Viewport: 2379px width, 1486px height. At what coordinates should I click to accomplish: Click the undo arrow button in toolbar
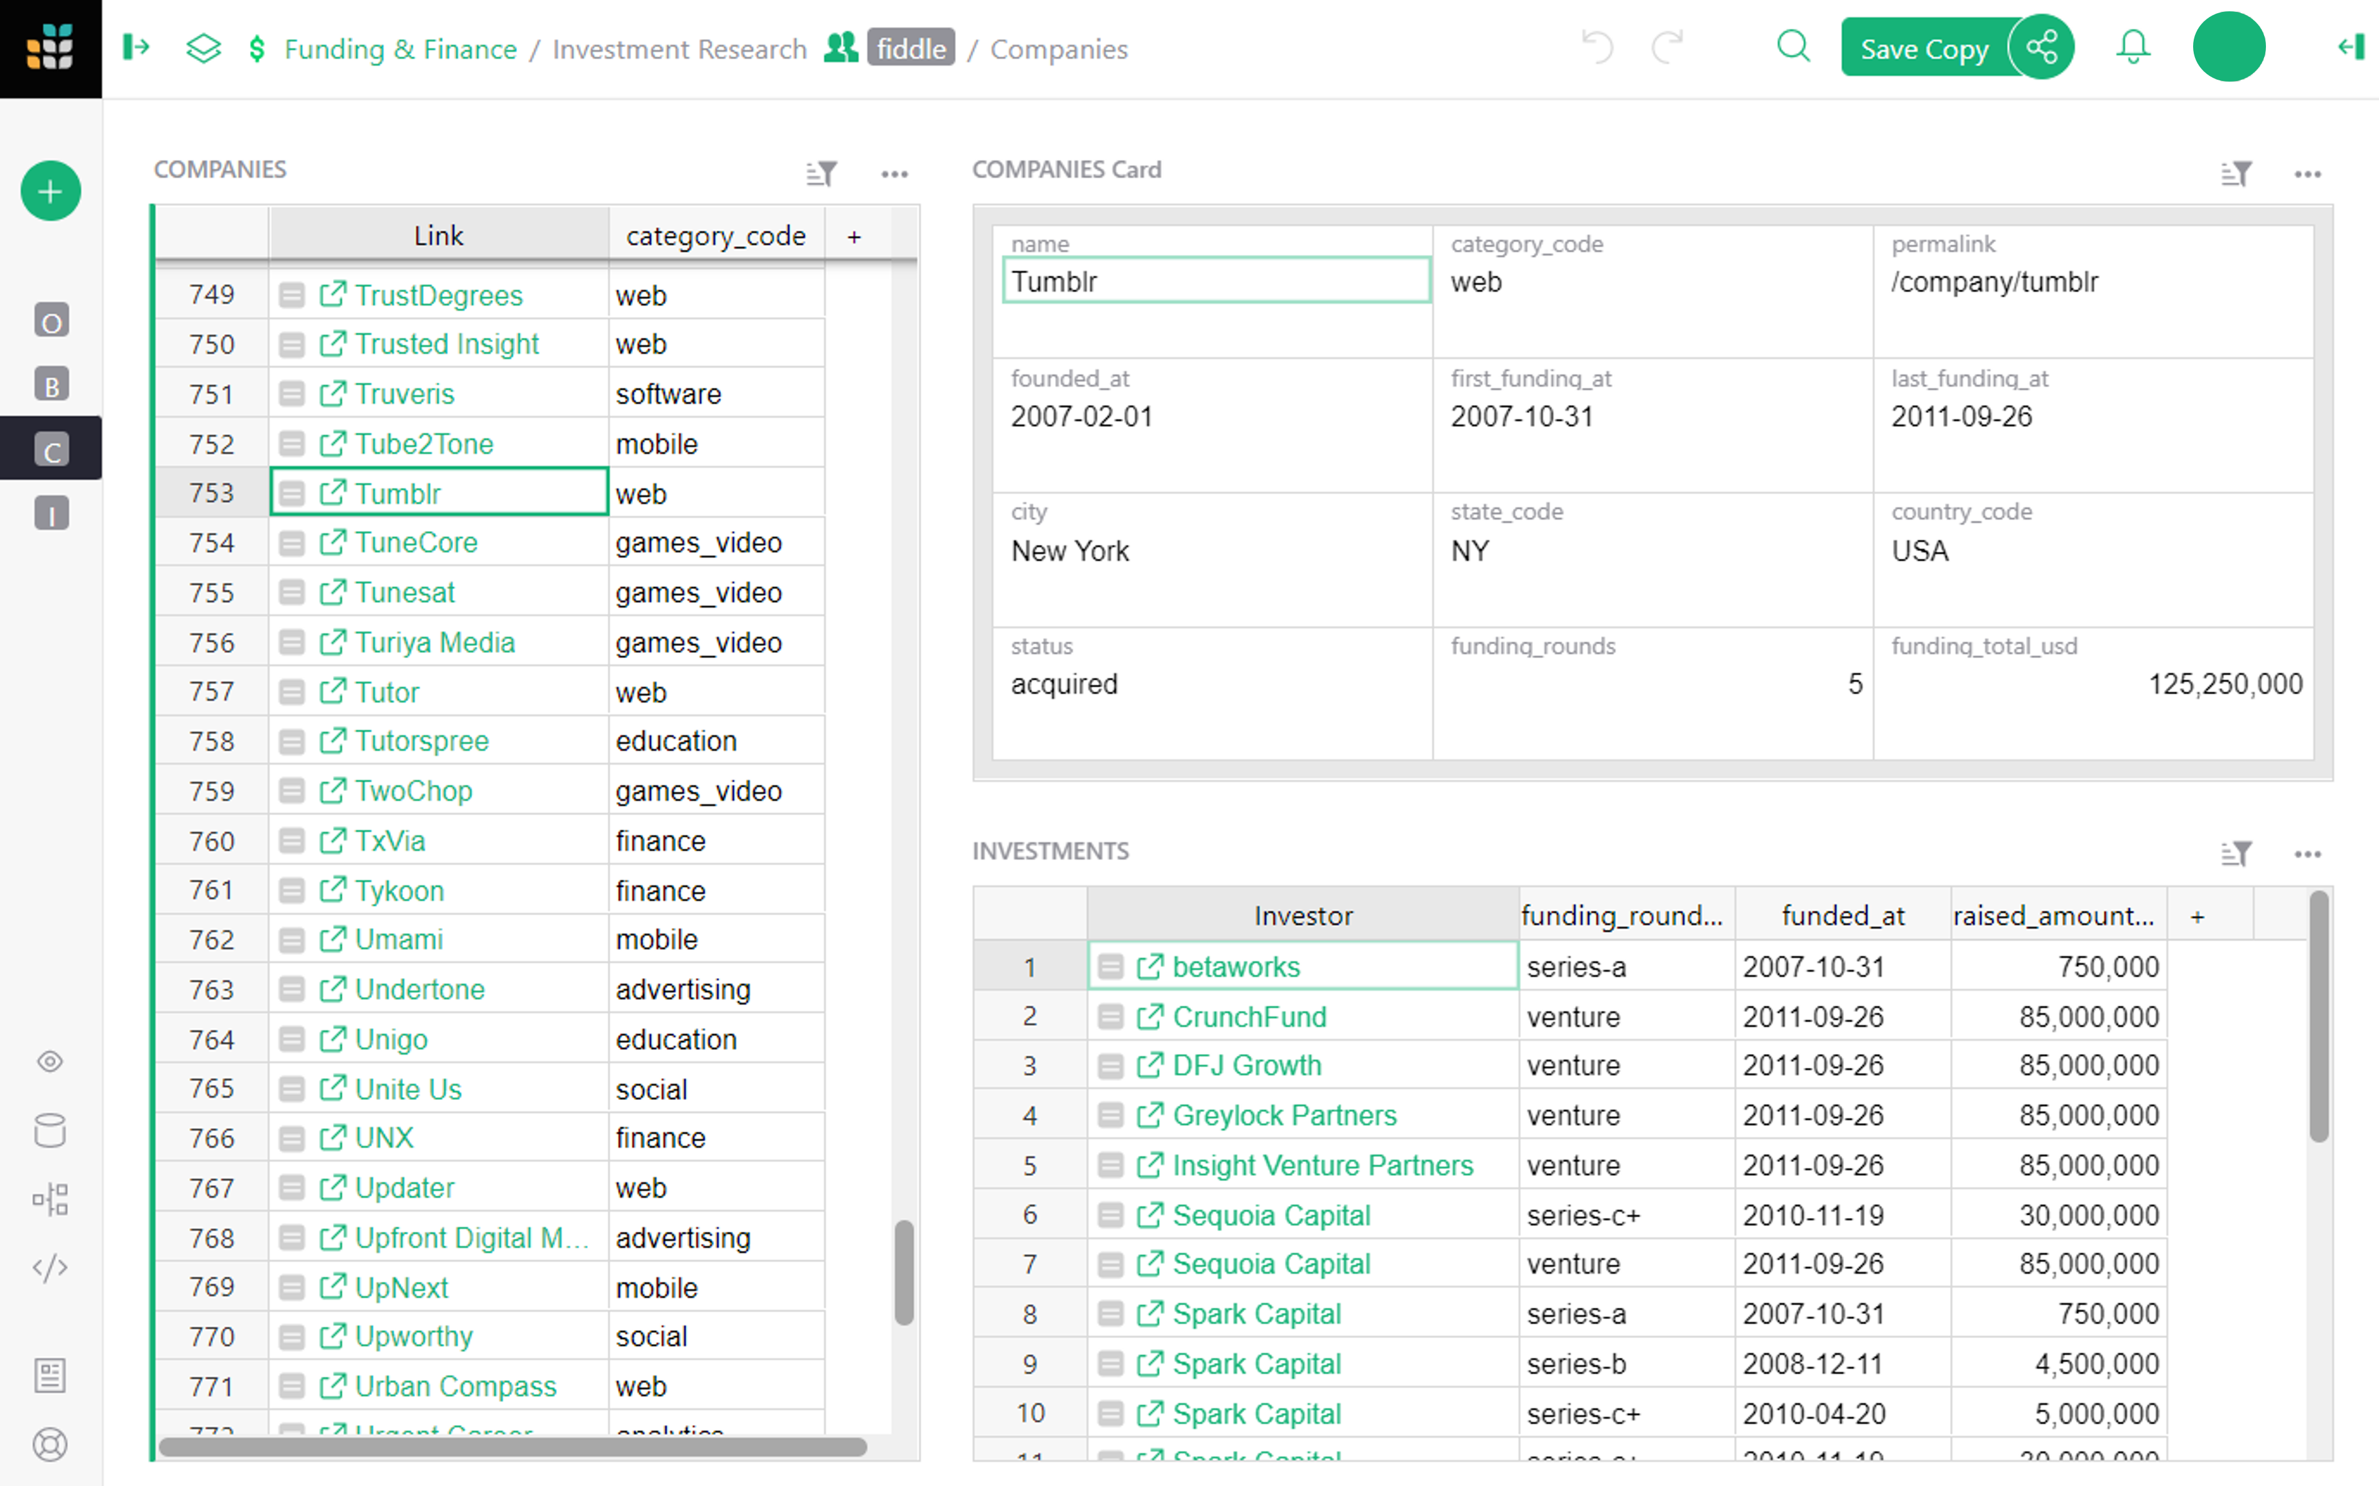[1593, 48]
